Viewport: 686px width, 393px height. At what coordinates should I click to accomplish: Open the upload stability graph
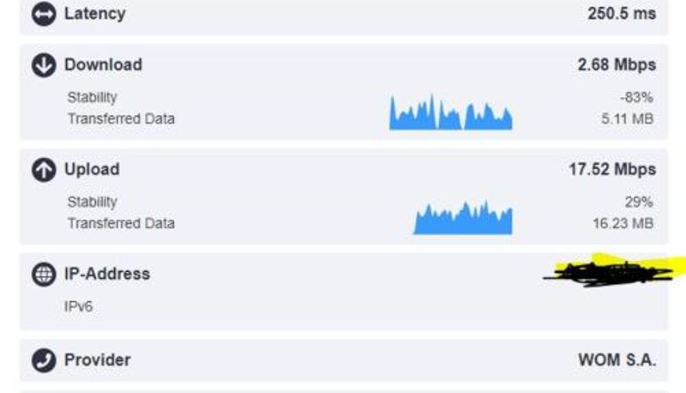(x=463, y=220)
